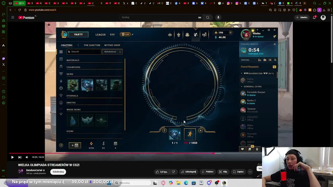
Task: Select the highlighted blue armored skin shard
Action: tap(87, 85)
